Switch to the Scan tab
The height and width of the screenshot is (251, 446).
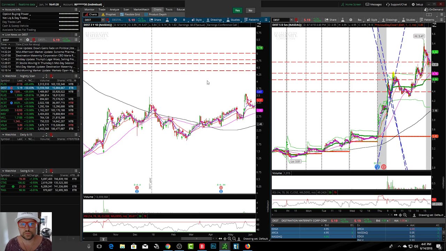(x=126, y=9)
